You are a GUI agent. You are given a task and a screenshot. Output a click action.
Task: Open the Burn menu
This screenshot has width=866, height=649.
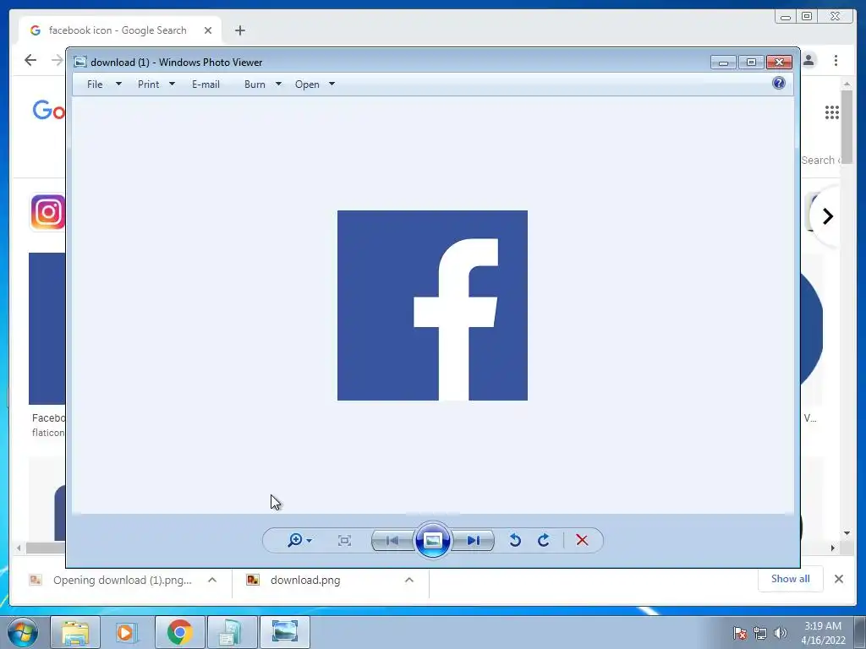click(255, 85)
